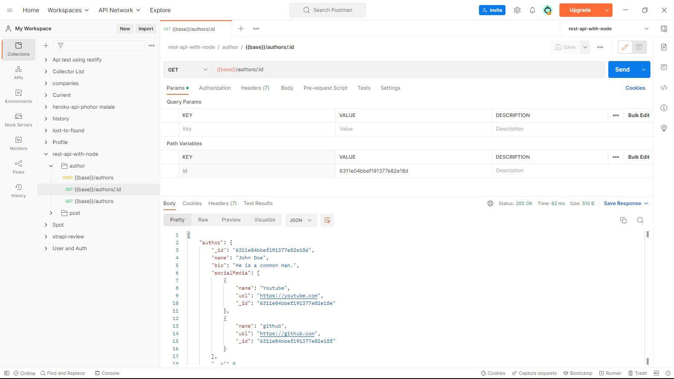Open the Test Results tab
The height and width of the screenshot is (379, 674).
258,203
